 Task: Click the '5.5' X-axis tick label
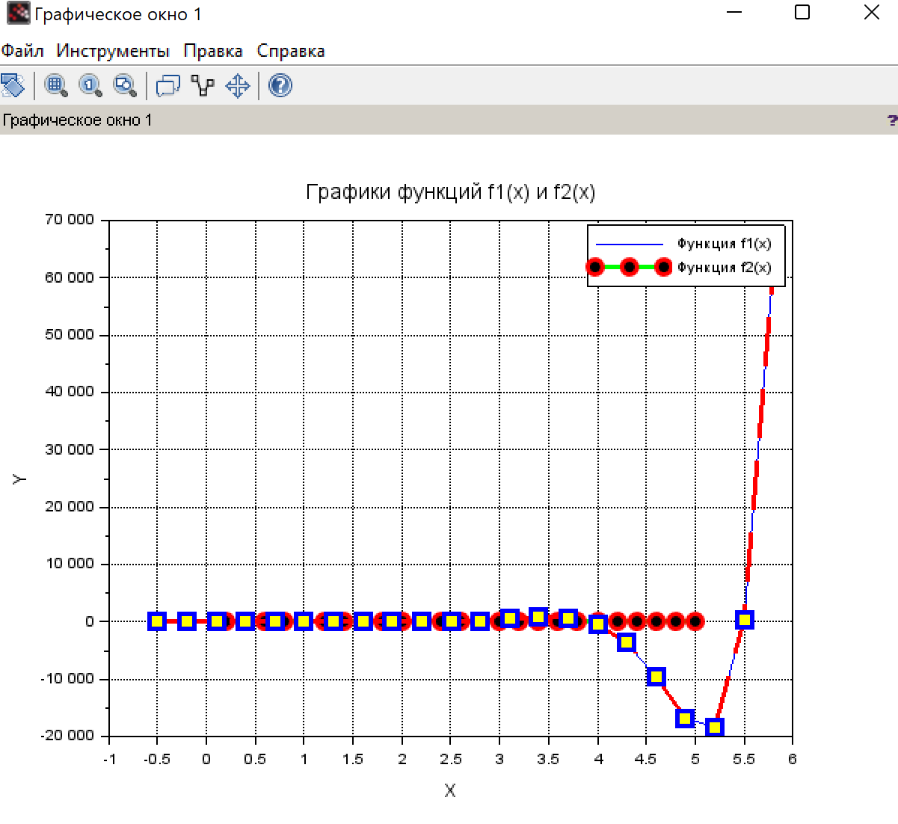[x=743, y=759]
